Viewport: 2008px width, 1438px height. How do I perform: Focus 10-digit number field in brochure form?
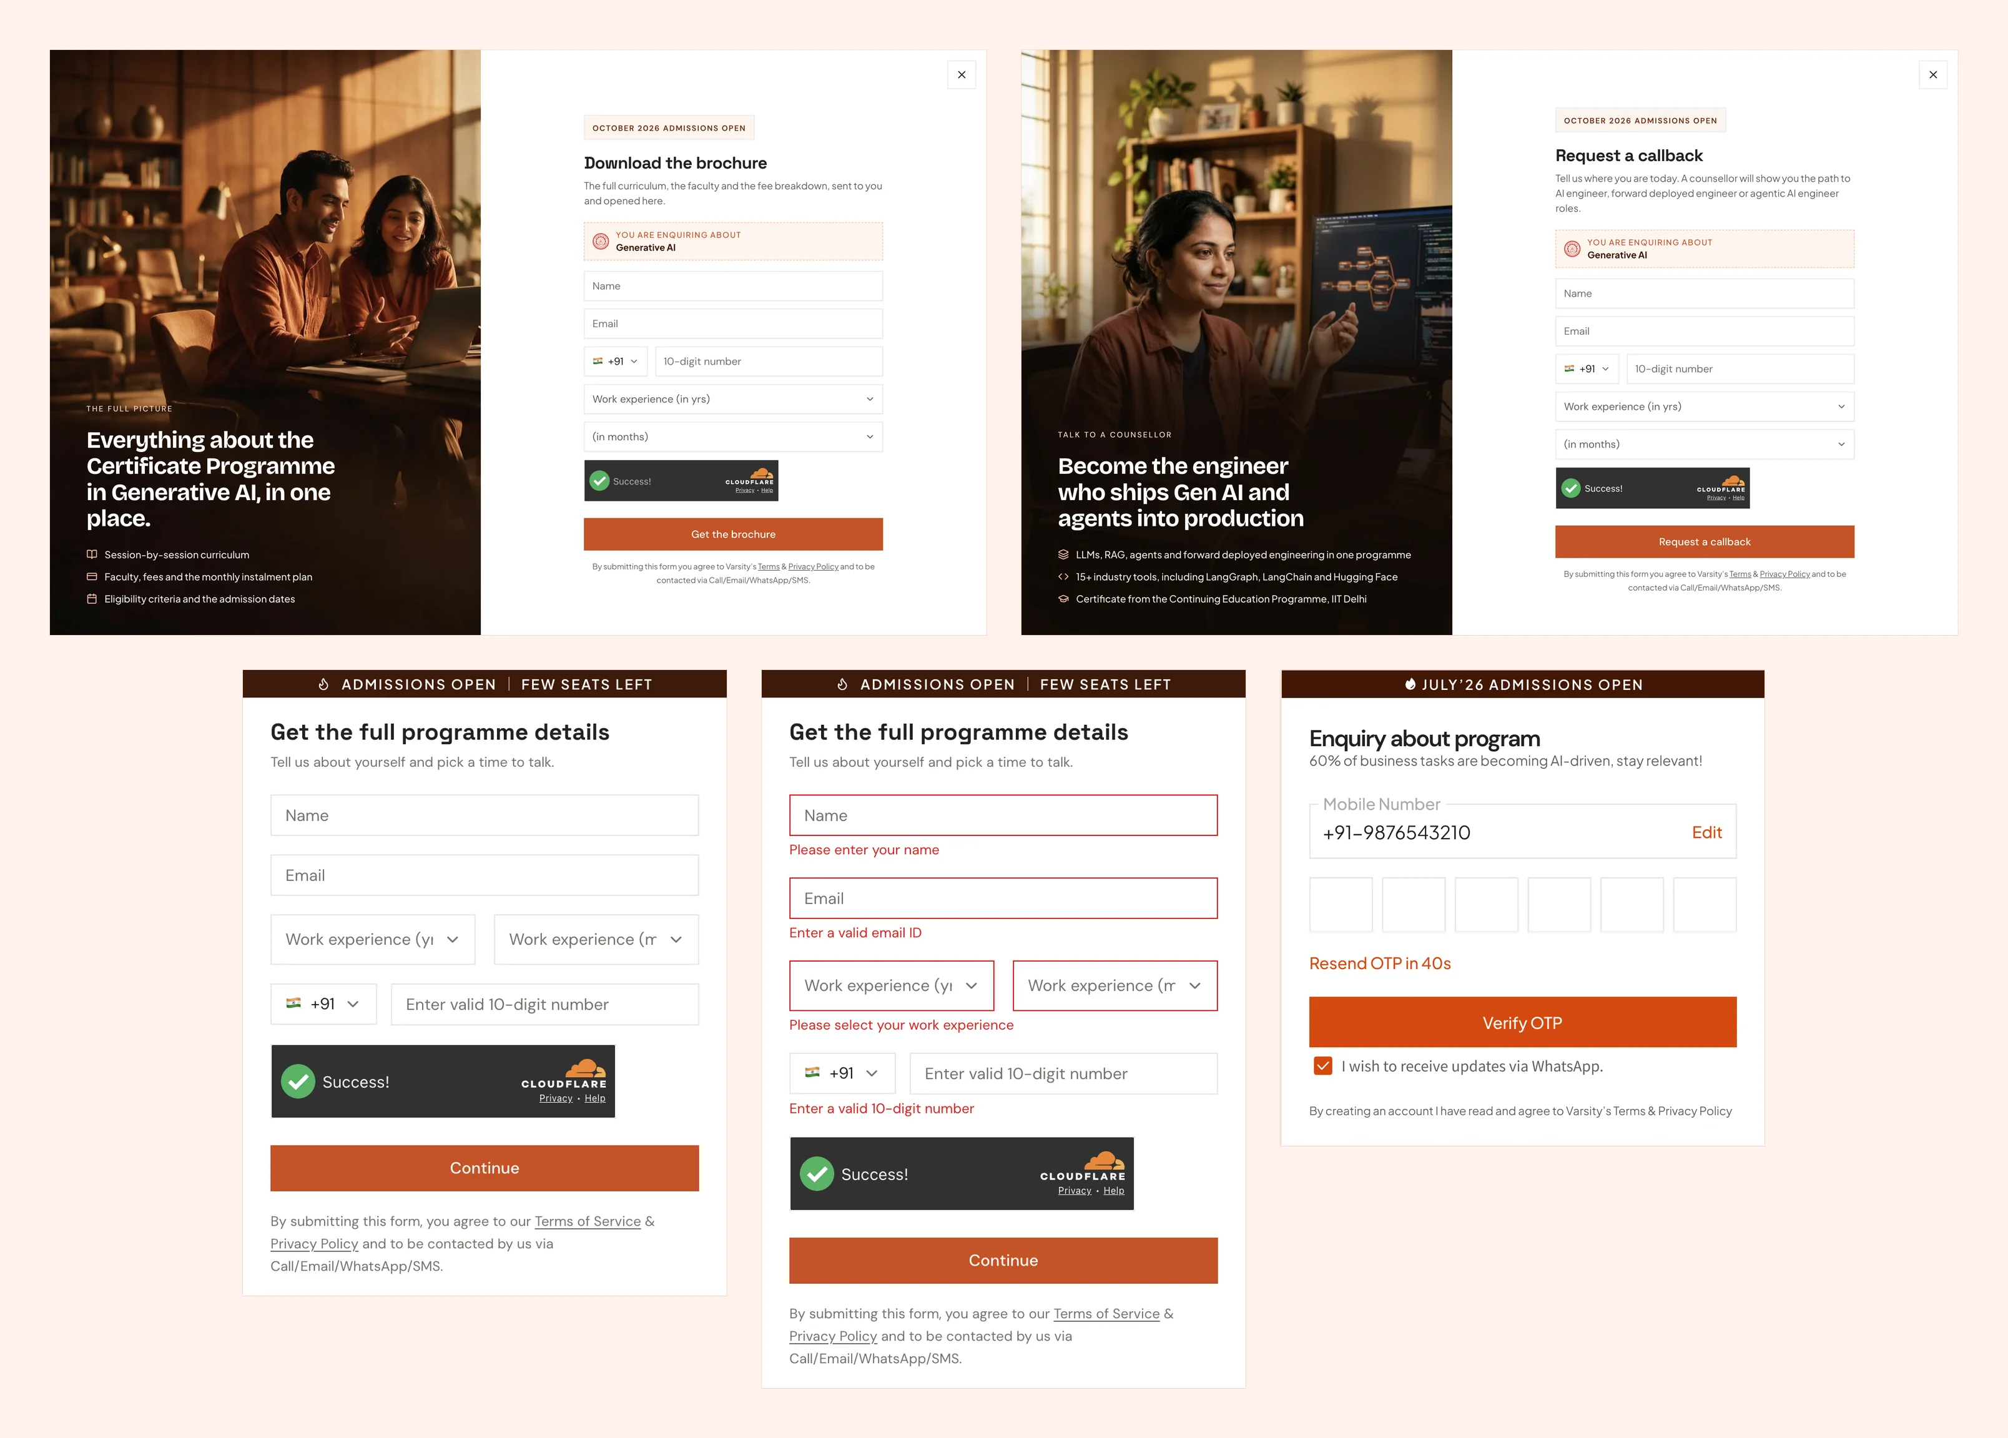point(769,362)
